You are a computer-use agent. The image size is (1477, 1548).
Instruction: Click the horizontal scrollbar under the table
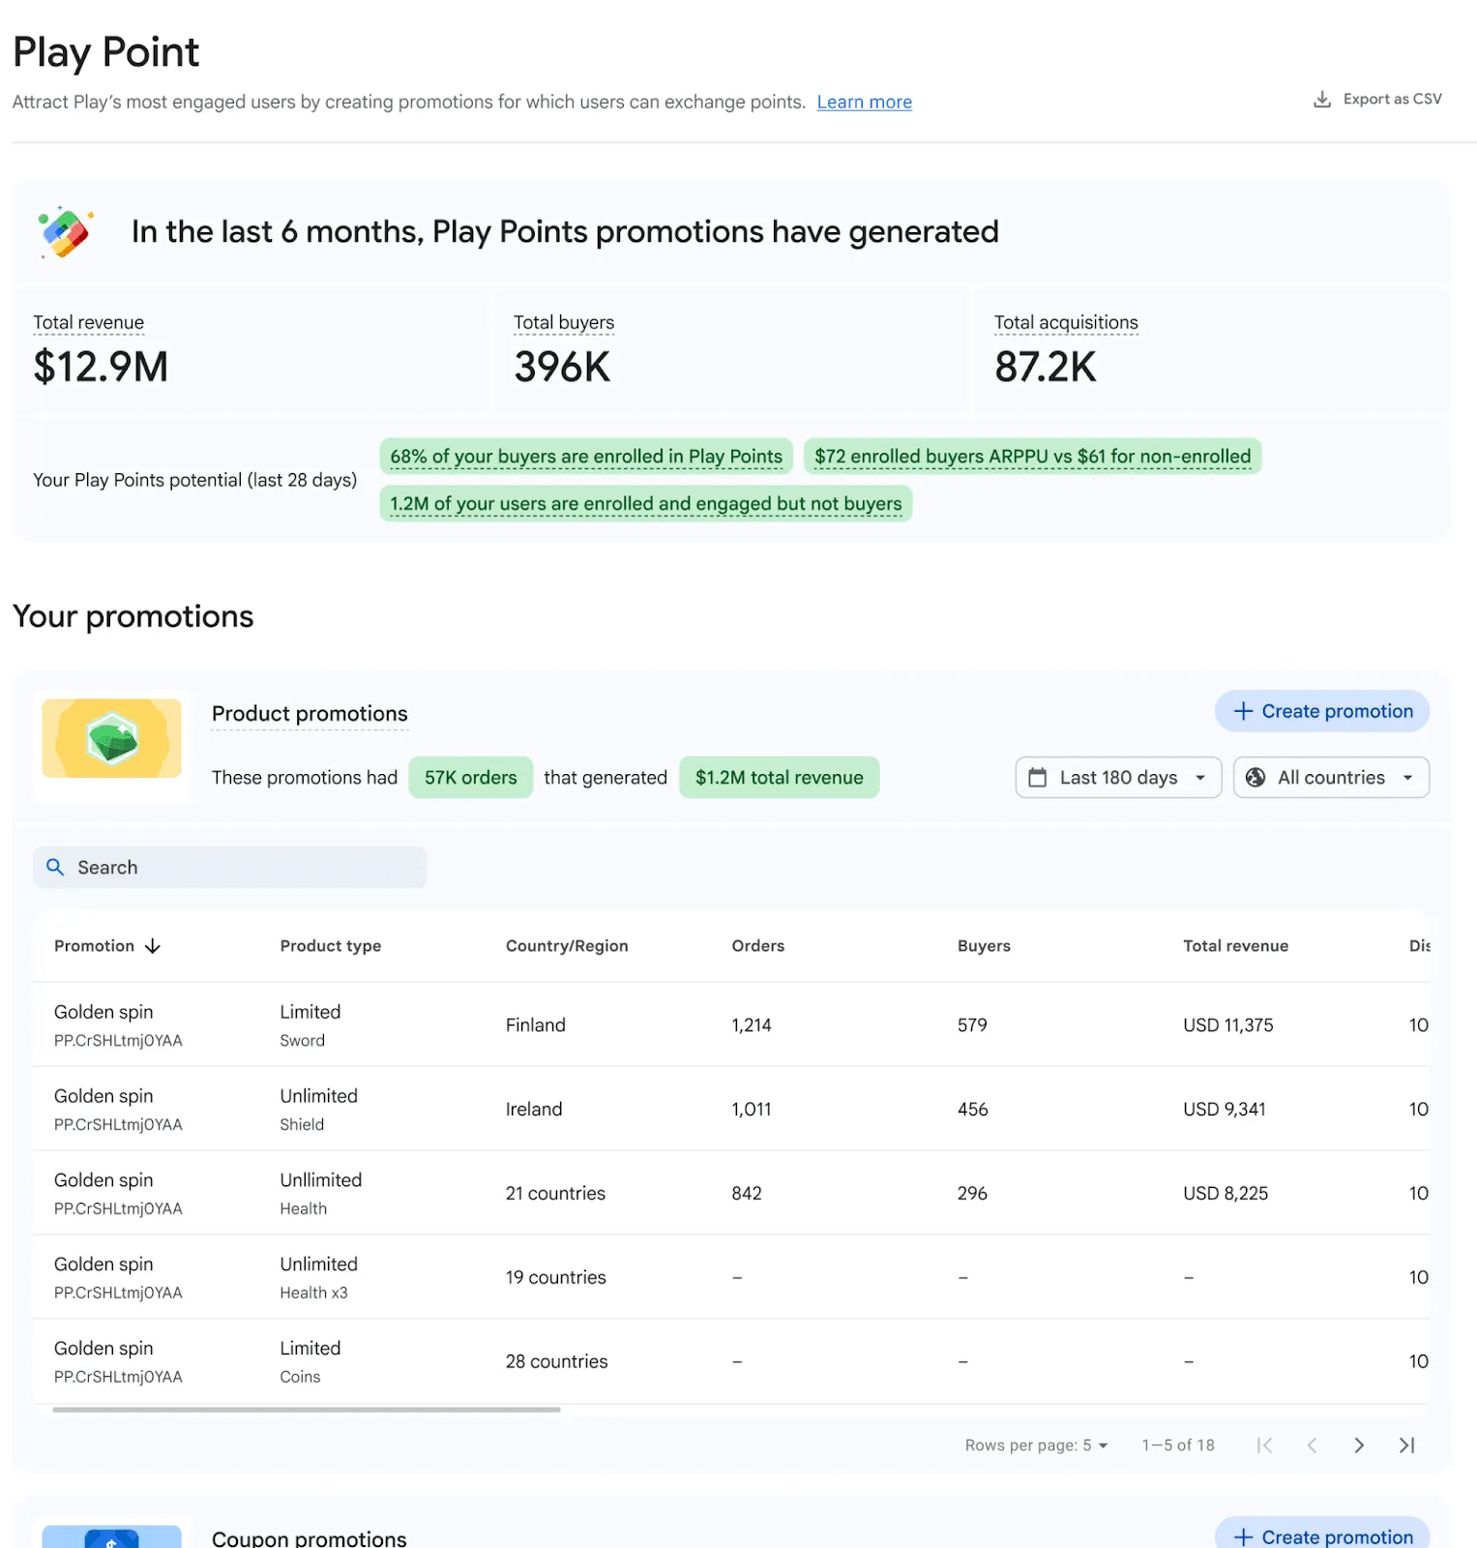pyautogui.click(x=307, y=1410)
